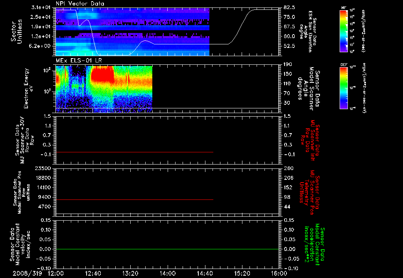Viewport: 403px width, 278px height.
Task: Click the 152 telemetry tick label
Action: [288, 187]
